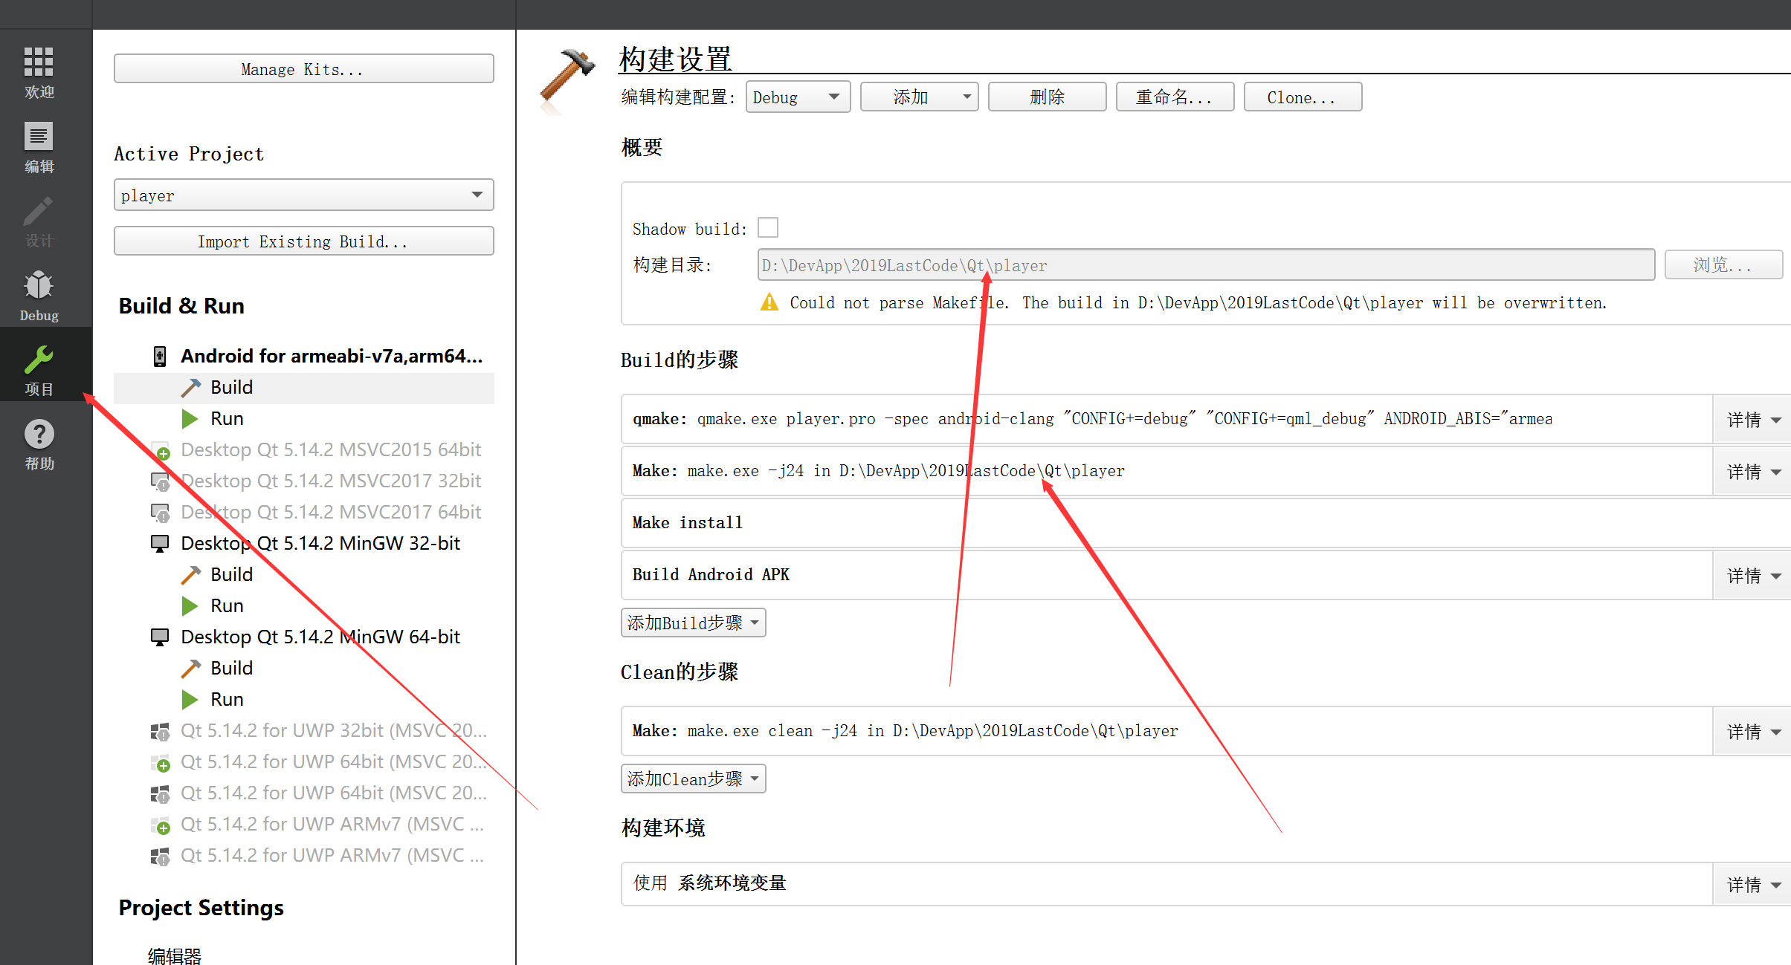Screen dimensions: 1791x965
Task: Click the Manage Kits... button
Action: coord(304,68)
